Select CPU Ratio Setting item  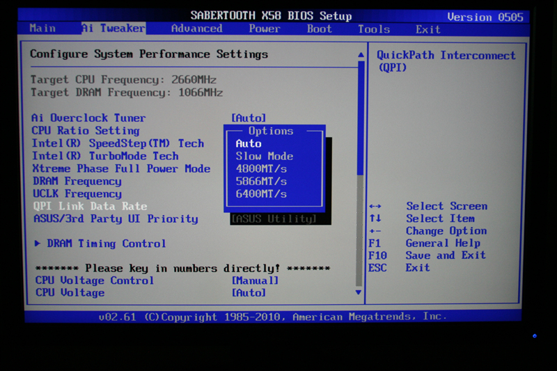tap(86, 131)
